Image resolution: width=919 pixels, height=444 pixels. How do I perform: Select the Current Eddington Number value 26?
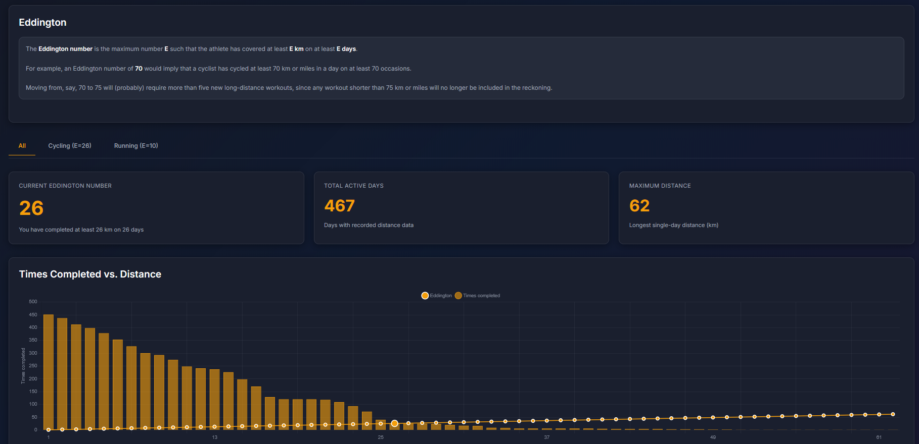pos(31,208)
